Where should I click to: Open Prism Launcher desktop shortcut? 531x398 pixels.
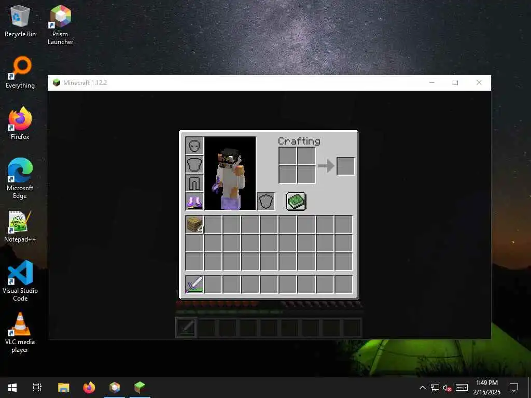click(60, 25)
